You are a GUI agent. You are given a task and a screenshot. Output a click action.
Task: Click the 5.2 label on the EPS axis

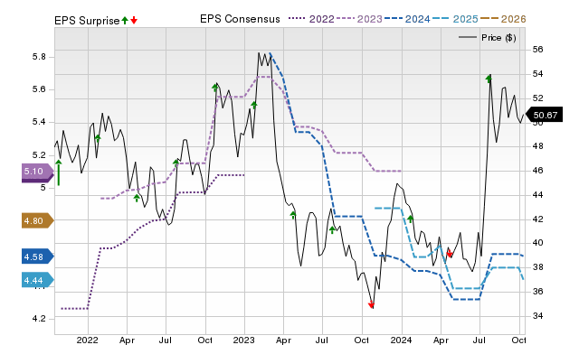(39, 154)
